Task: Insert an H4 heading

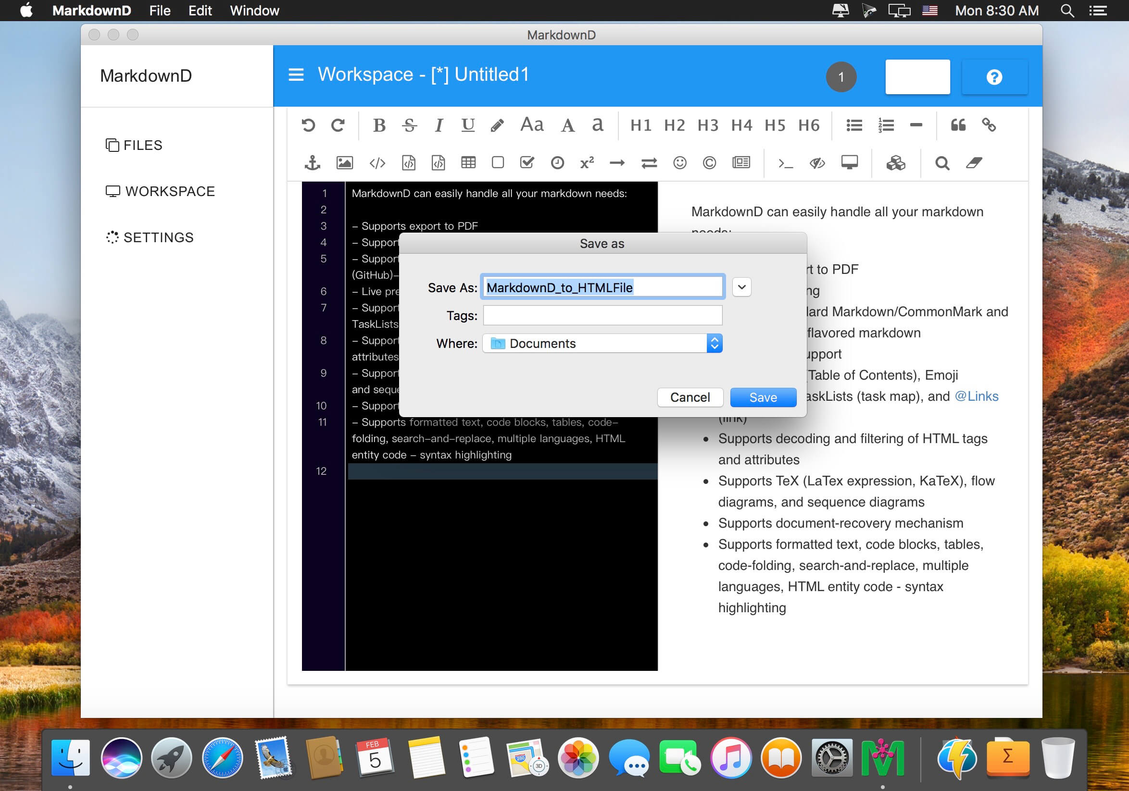Action: click(741, 125)
